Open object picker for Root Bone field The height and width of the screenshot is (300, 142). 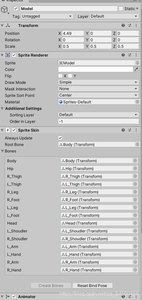coord(137,144)
